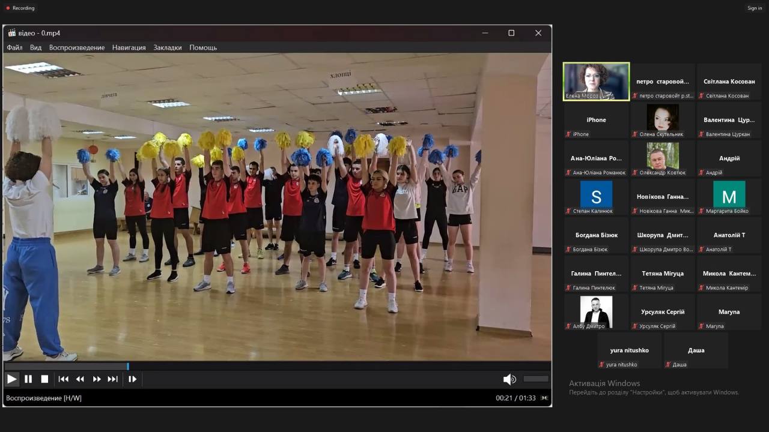Viewport: 769px width, 432px height.
Task: Click muted mic icon for Тетяна Мігуца
Action: click(635, 288)
